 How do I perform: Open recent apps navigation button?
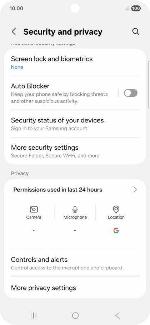pyautogui.click(x=33, y=315)
